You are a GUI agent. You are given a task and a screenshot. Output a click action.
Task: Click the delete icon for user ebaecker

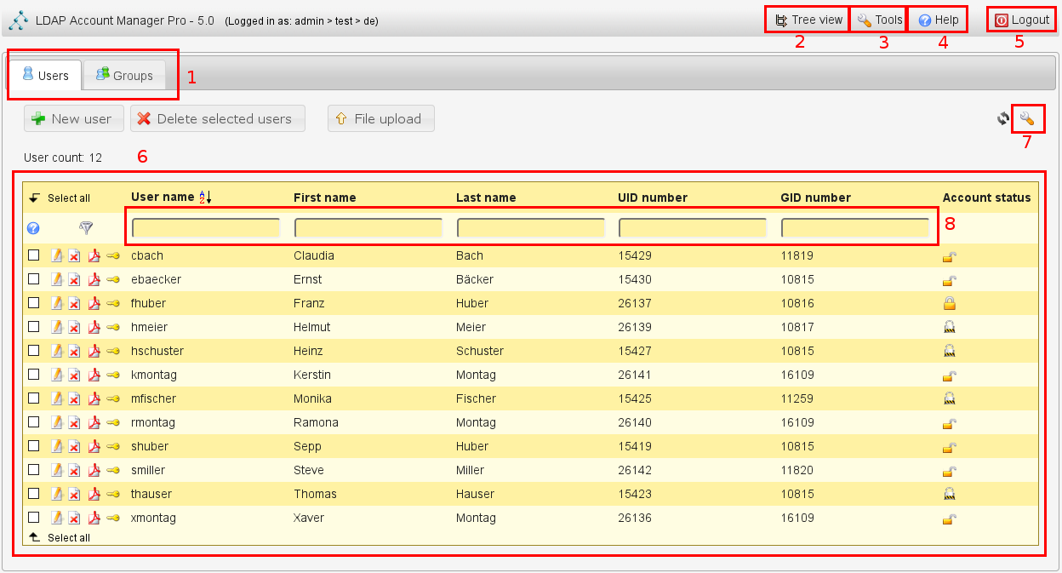click(x=75, y=279)
